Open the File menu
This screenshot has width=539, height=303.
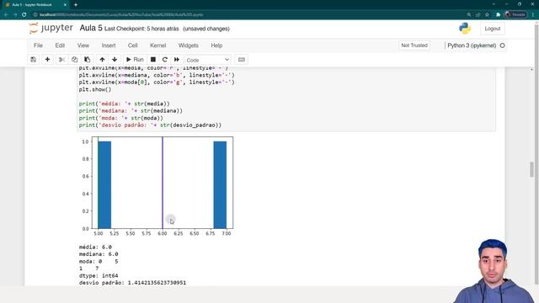[x=38, y=45]
